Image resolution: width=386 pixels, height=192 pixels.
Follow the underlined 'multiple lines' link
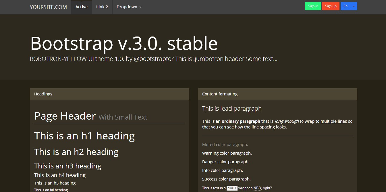click(x=333, y=121)
